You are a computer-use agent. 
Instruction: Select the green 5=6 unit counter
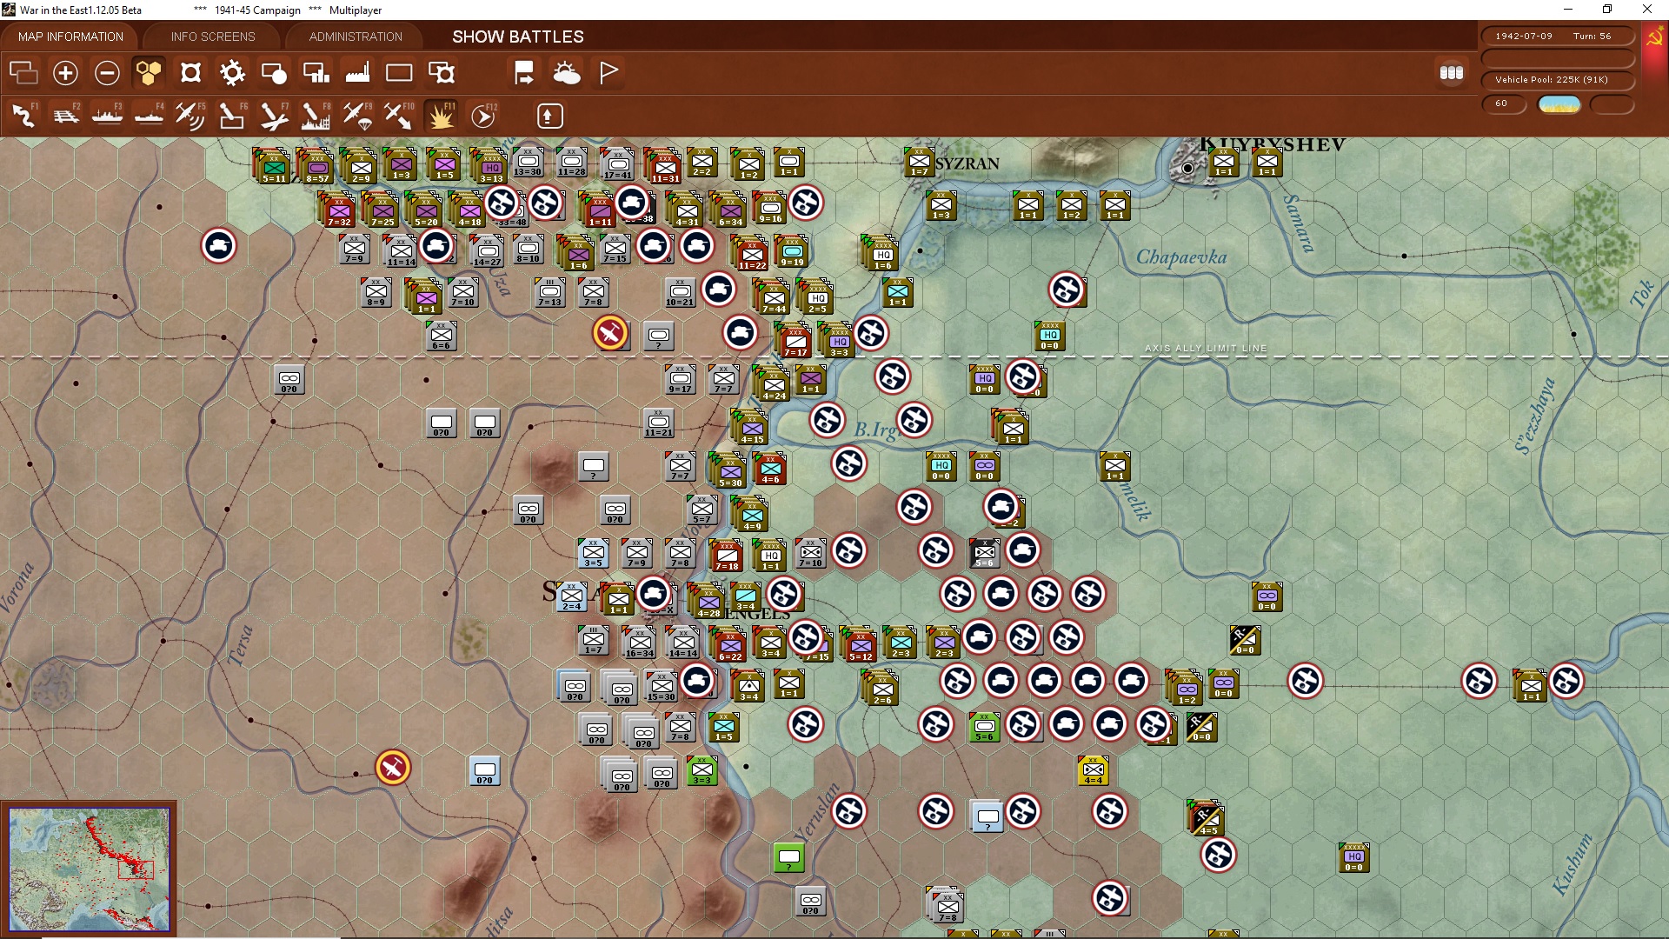(984, 727)
